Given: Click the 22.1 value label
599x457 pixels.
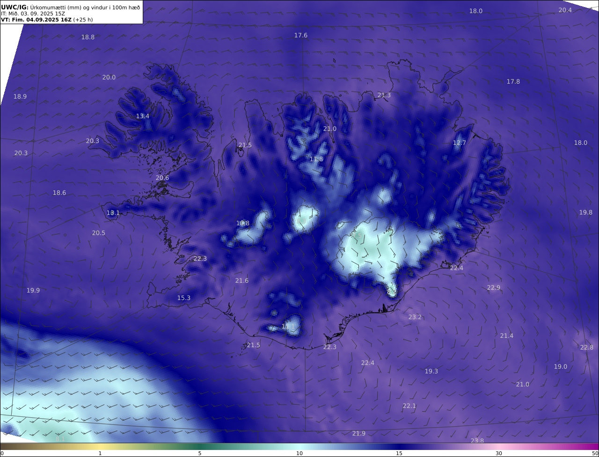Looking at the screenshot, I should point(409,406).
